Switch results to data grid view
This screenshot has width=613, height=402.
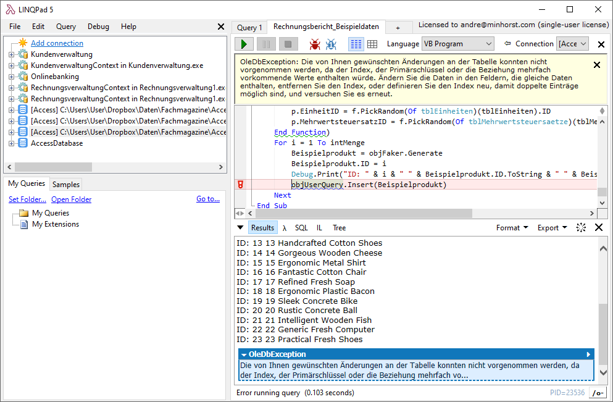pyautogui.click(x=372, y=44)
